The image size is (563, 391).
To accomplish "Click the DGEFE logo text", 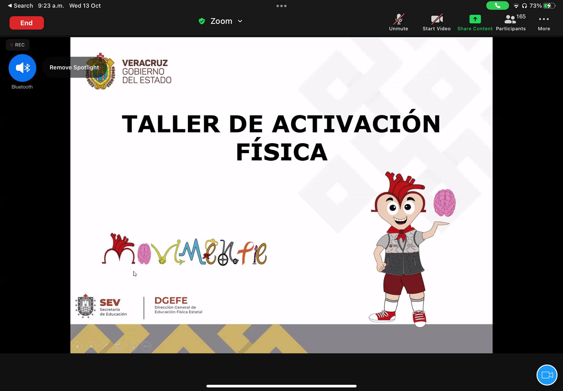I will coord(178,305).
